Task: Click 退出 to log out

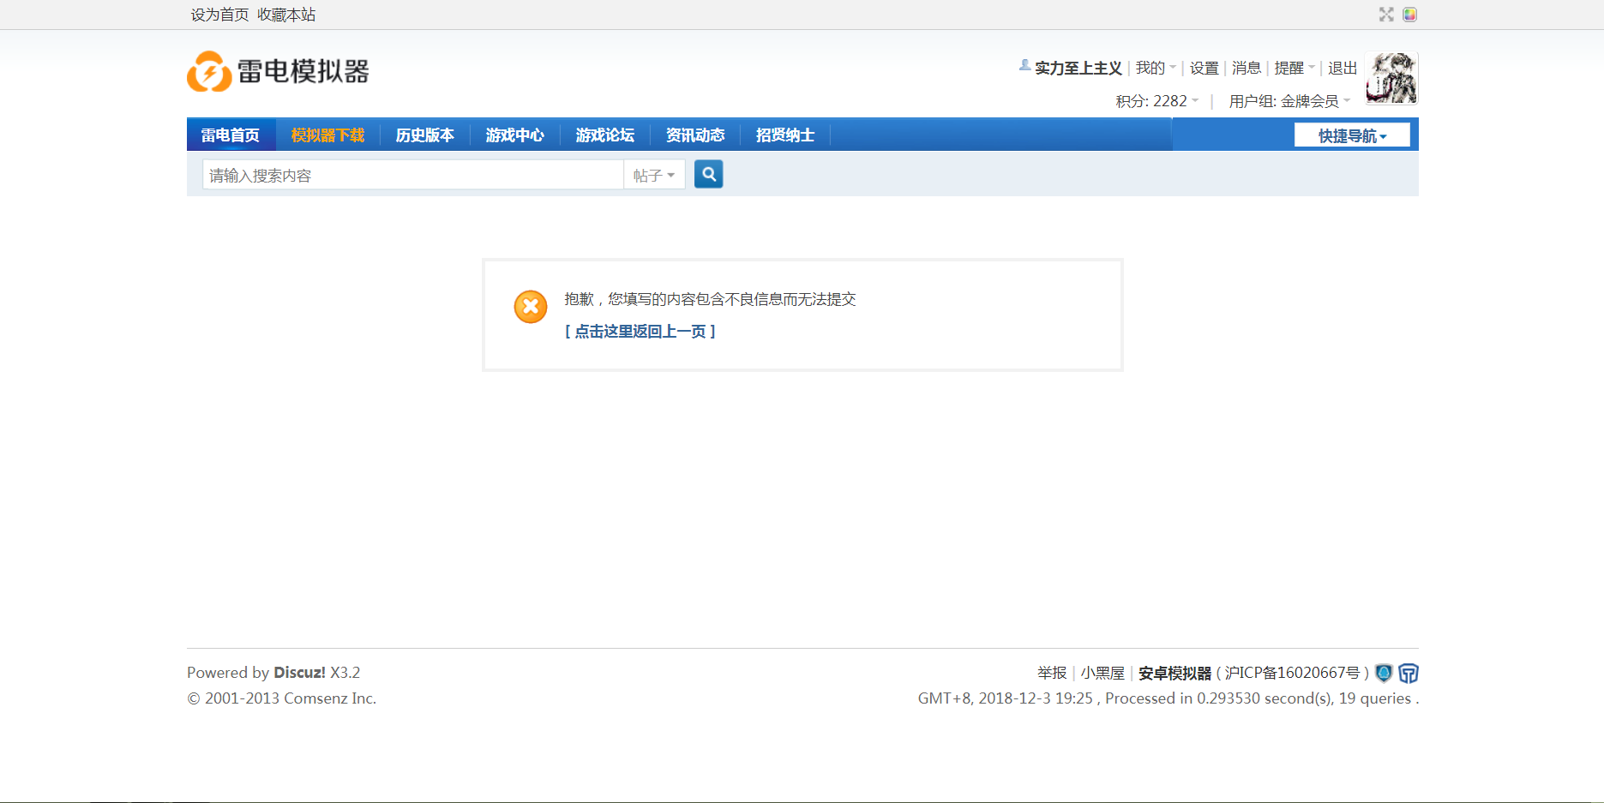Action: [1343, 68]
